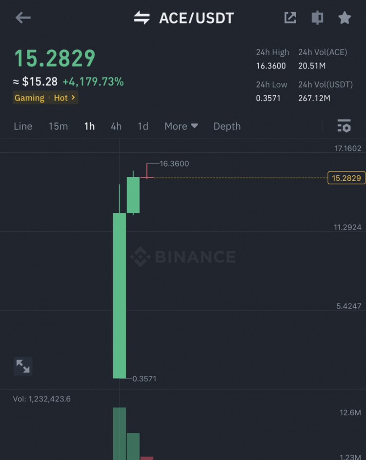This screenshot has width=366, height=460.
Task: Click the 16.3600 high marker label
Action: point(174,164)
